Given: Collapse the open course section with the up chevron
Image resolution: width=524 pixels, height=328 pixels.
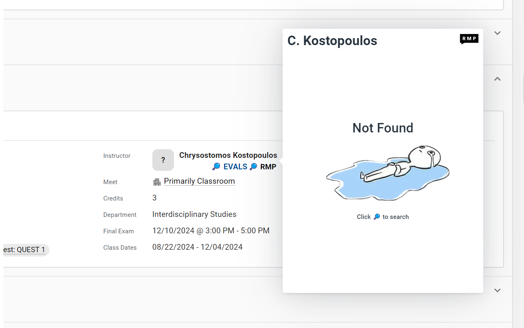Looking at the screenshot, I should 497,79.
